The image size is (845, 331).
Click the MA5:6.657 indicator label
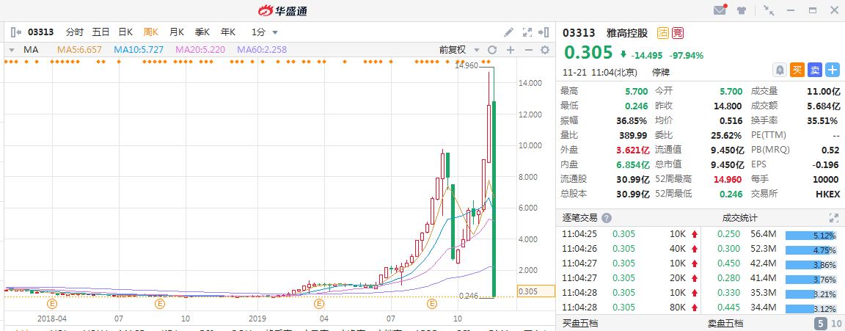click(79, 50)
